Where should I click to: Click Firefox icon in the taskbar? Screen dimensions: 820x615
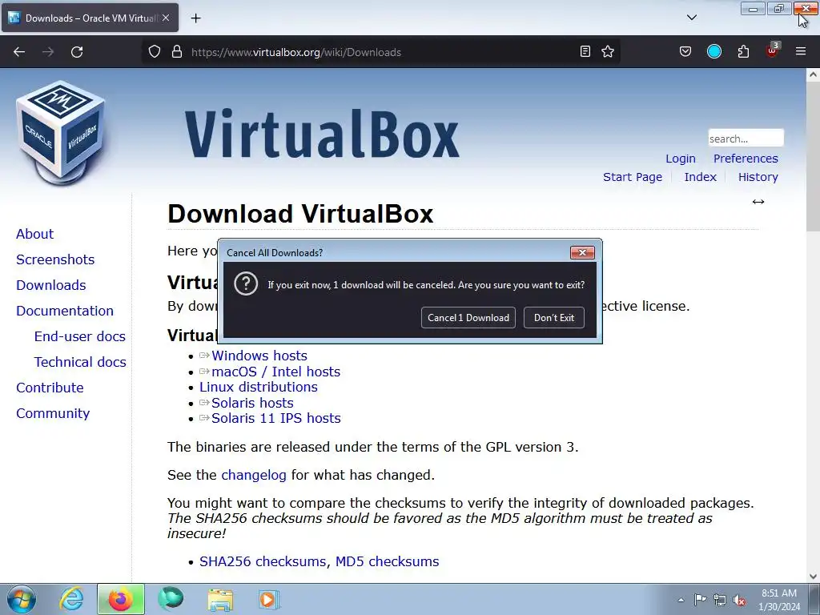[120, 599]
